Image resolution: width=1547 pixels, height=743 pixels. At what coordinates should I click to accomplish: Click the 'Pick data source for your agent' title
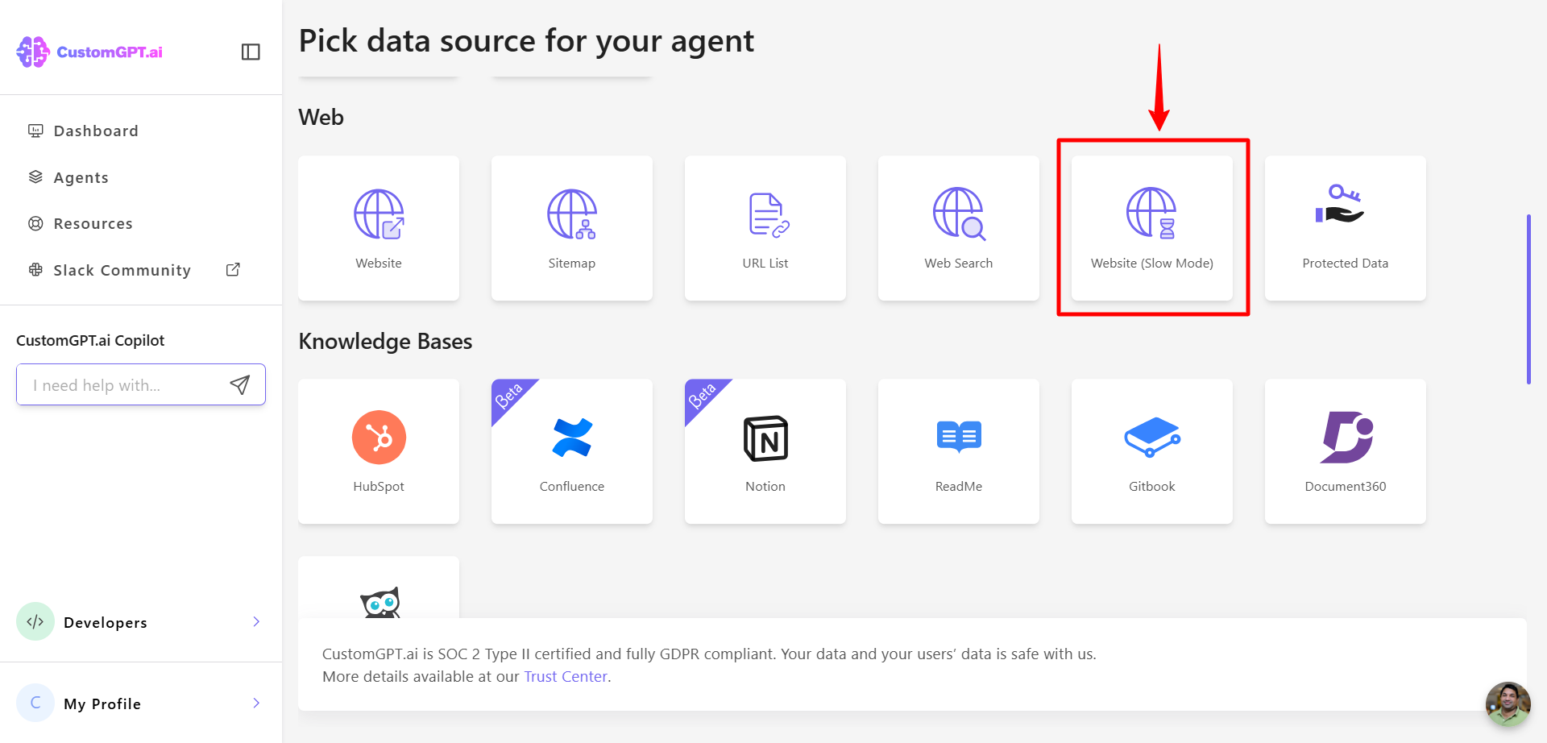pos(526,41)
